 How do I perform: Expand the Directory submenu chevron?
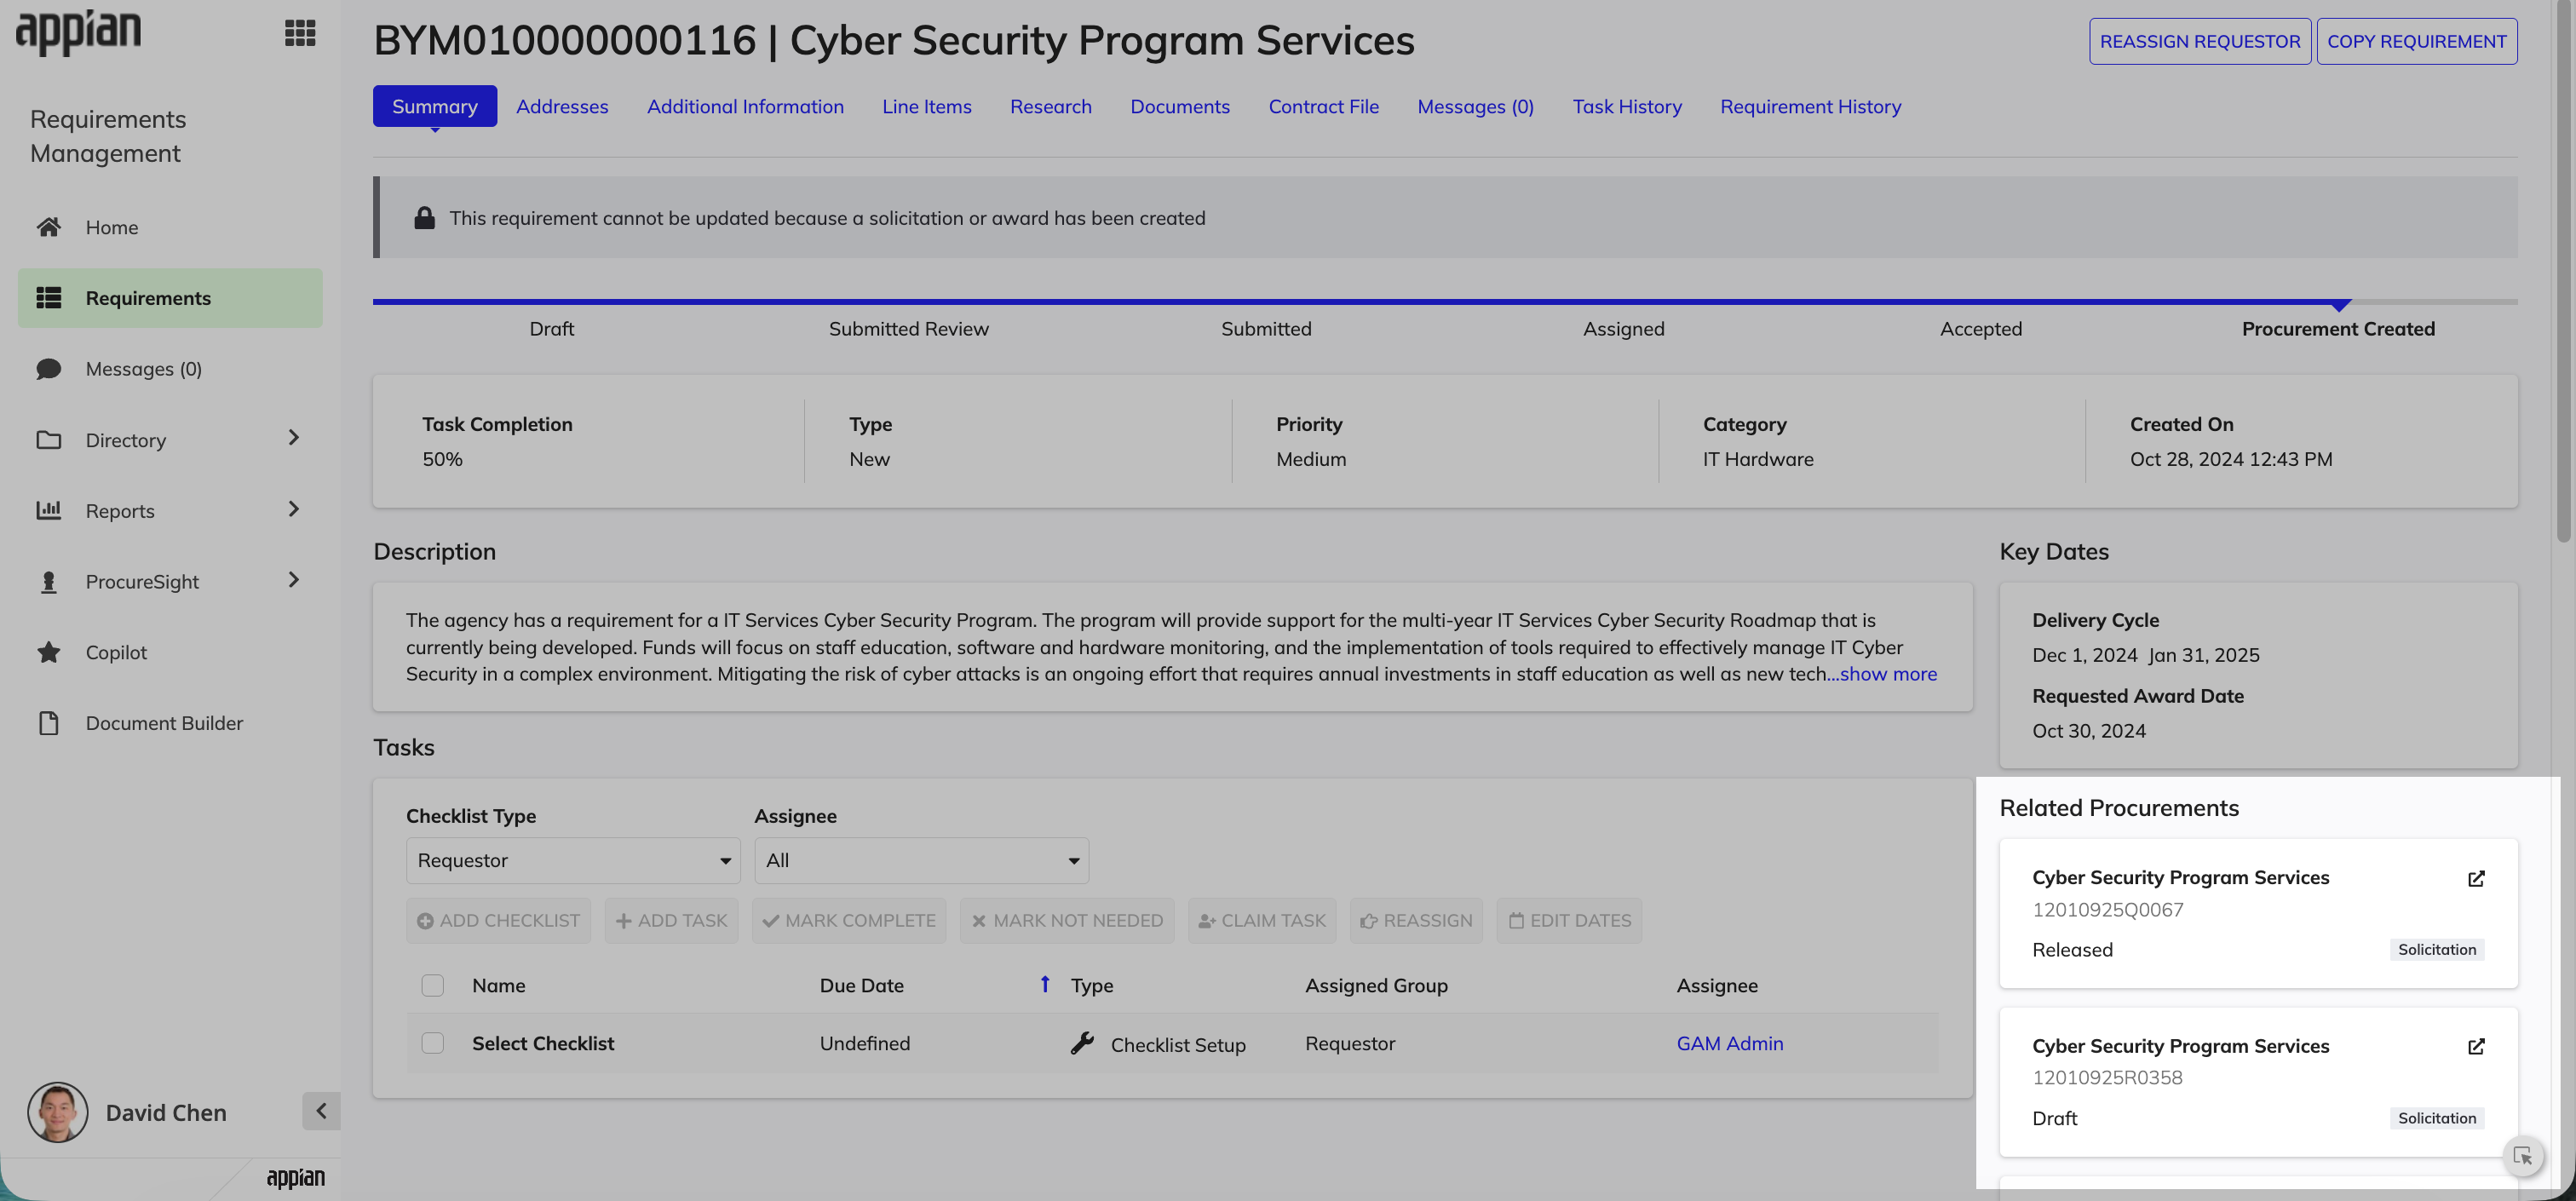[x=293, y=438]
